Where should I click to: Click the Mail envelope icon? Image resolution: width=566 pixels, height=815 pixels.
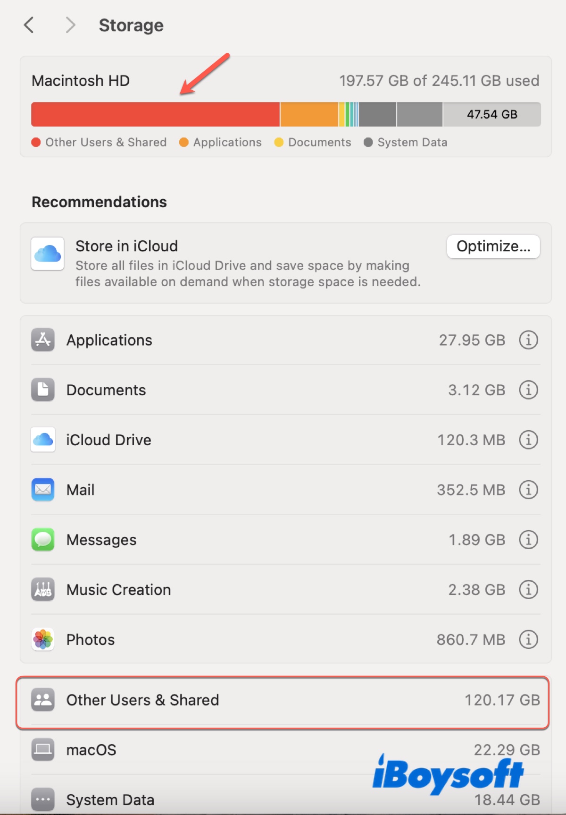[43, 490]
